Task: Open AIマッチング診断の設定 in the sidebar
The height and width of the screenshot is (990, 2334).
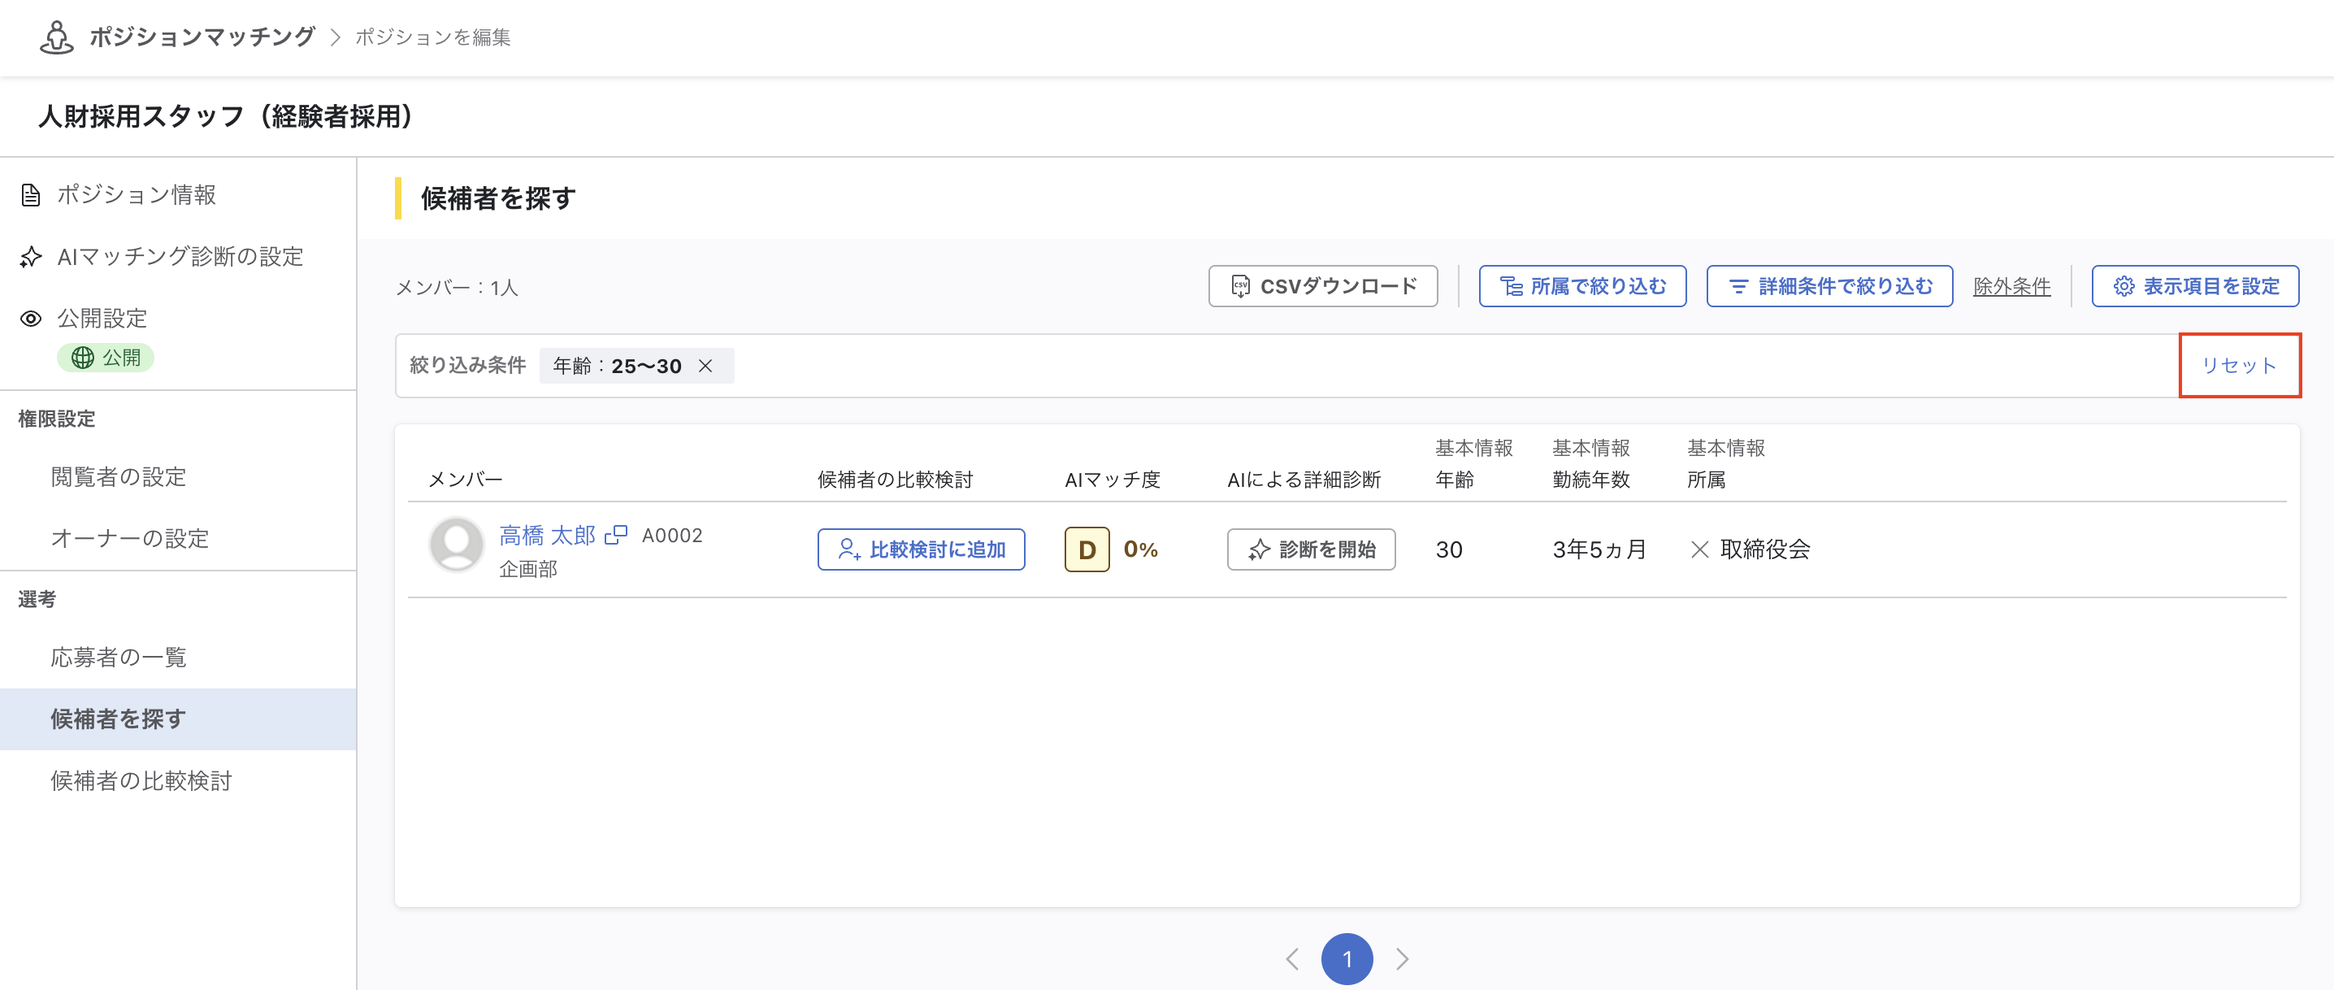Action: click(x=180, y=257)
